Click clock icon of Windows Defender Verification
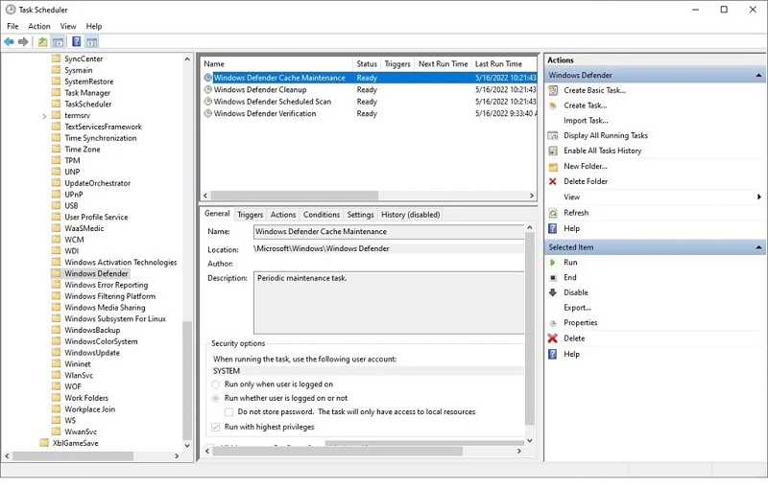Image resolution: width=768 pixels, height=489 pixels. (208, 113)
